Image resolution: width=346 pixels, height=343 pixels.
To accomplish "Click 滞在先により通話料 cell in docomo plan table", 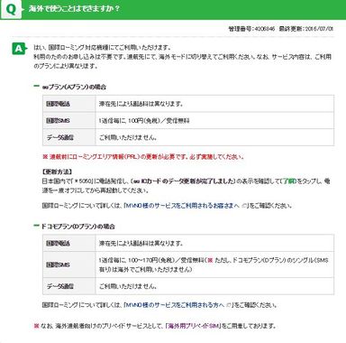I will tap(214, 243).
